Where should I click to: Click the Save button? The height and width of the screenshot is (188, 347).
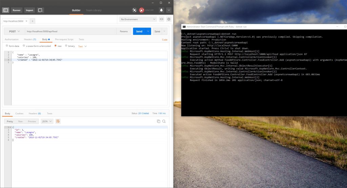pyautogui.click(x=157, y=32)
